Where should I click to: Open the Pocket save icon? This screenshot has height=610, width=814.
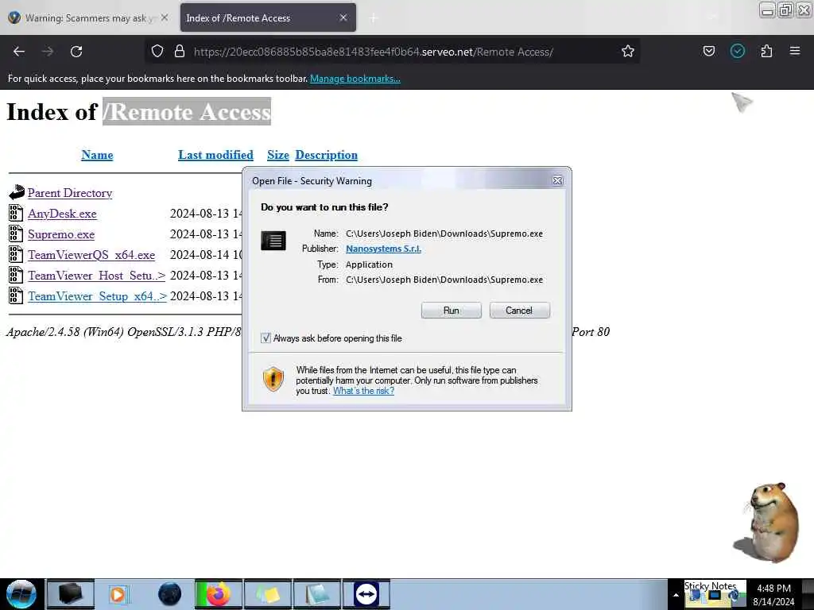(708, 51)
